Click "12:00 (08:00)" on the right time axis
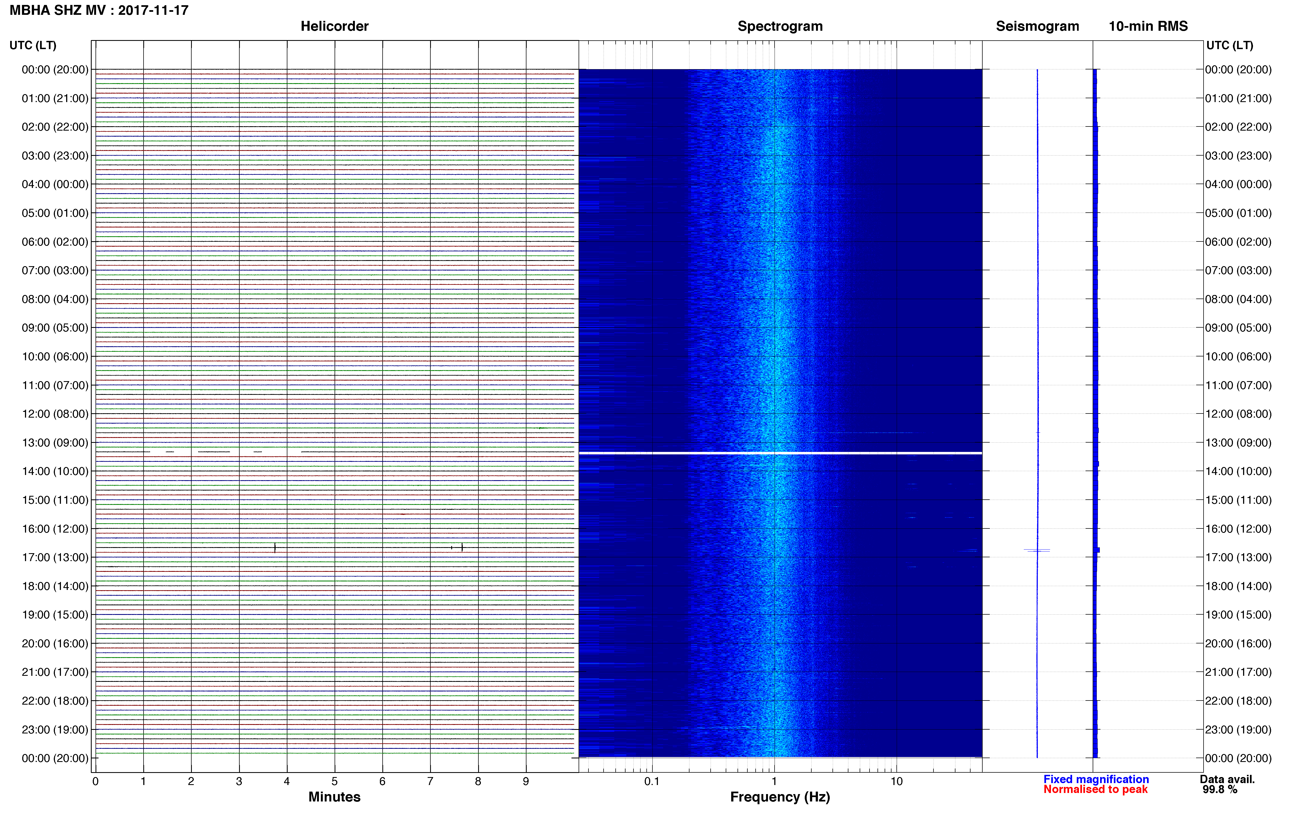The width and height of the screenshot is (1301, 813). (1238, 414)
